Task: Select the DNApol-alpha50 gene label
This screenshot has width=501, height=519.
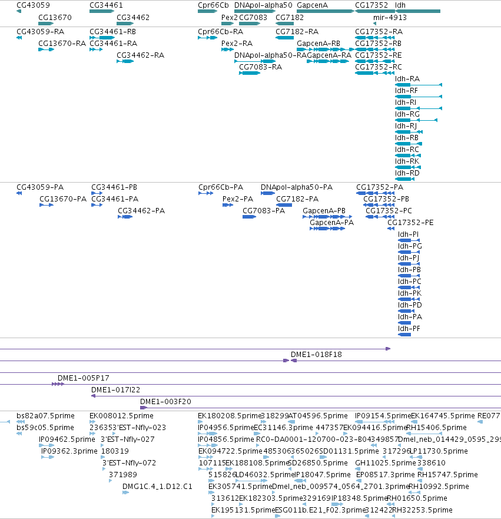Action: point(263,5)
